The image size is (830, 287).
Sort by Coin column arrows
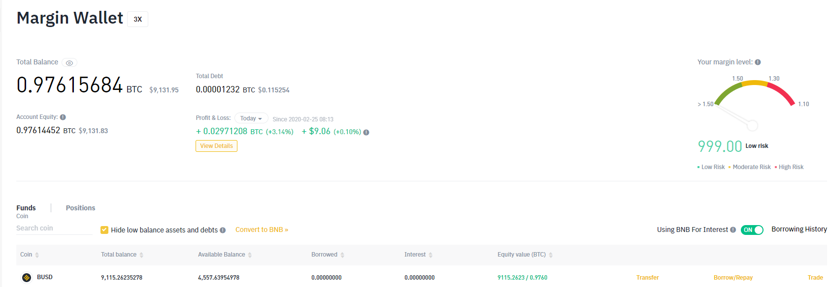pos(37,255)
